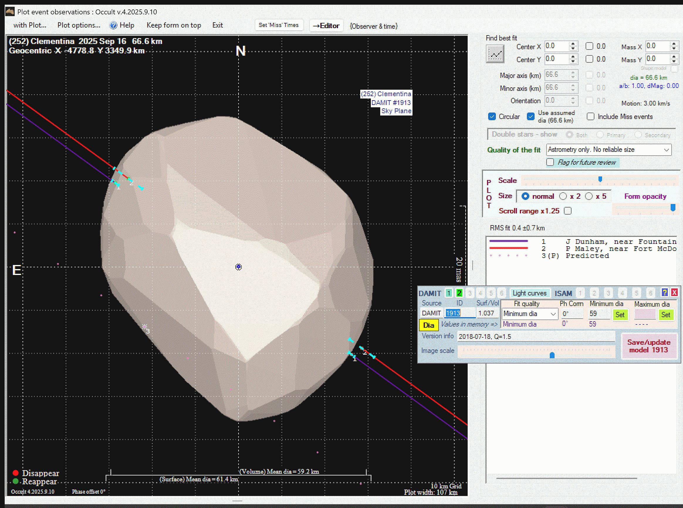Click the Save/update model 1913 button
This screenshot has height=508, width=683.
click(648, 346)
